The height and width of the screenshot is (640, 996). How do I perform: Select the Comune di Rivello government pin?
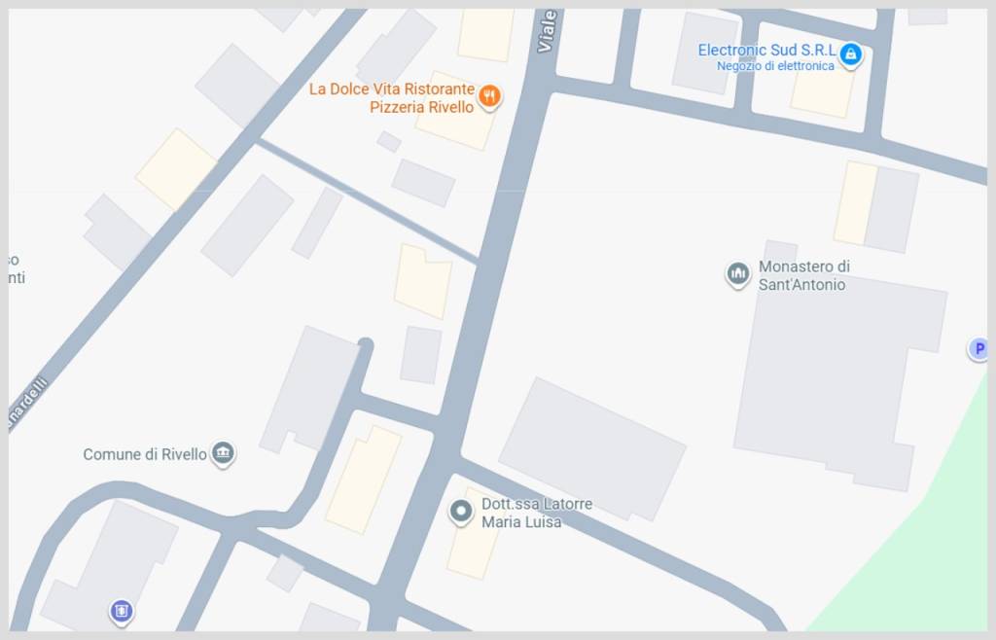tap(223, 454)
